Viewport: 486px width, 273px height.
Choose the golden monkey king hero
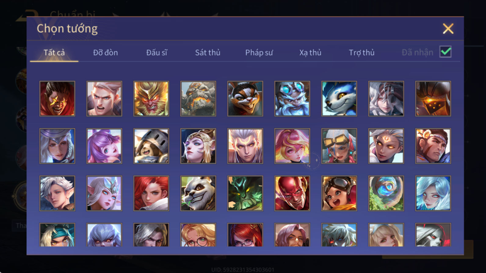tap(151, 98)
